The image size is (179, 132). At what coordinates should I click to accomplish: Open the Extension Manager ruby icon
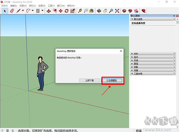[x=143, y=11]
